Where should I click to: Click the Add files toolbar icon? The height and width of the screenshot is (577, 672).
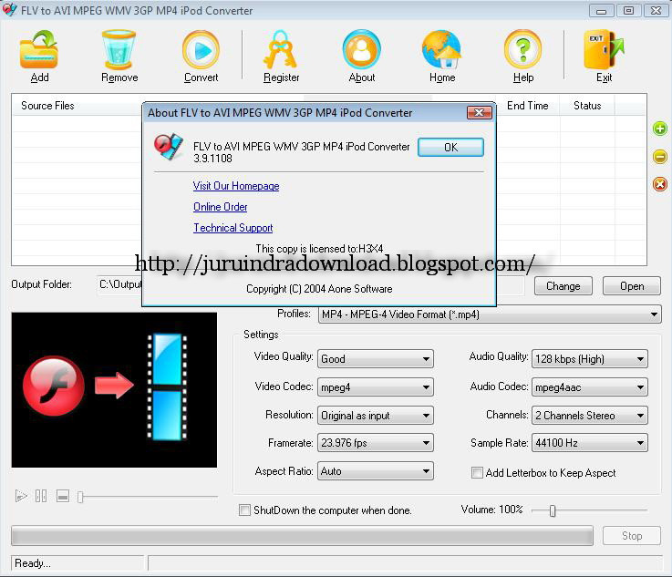[x=39, y=50]
